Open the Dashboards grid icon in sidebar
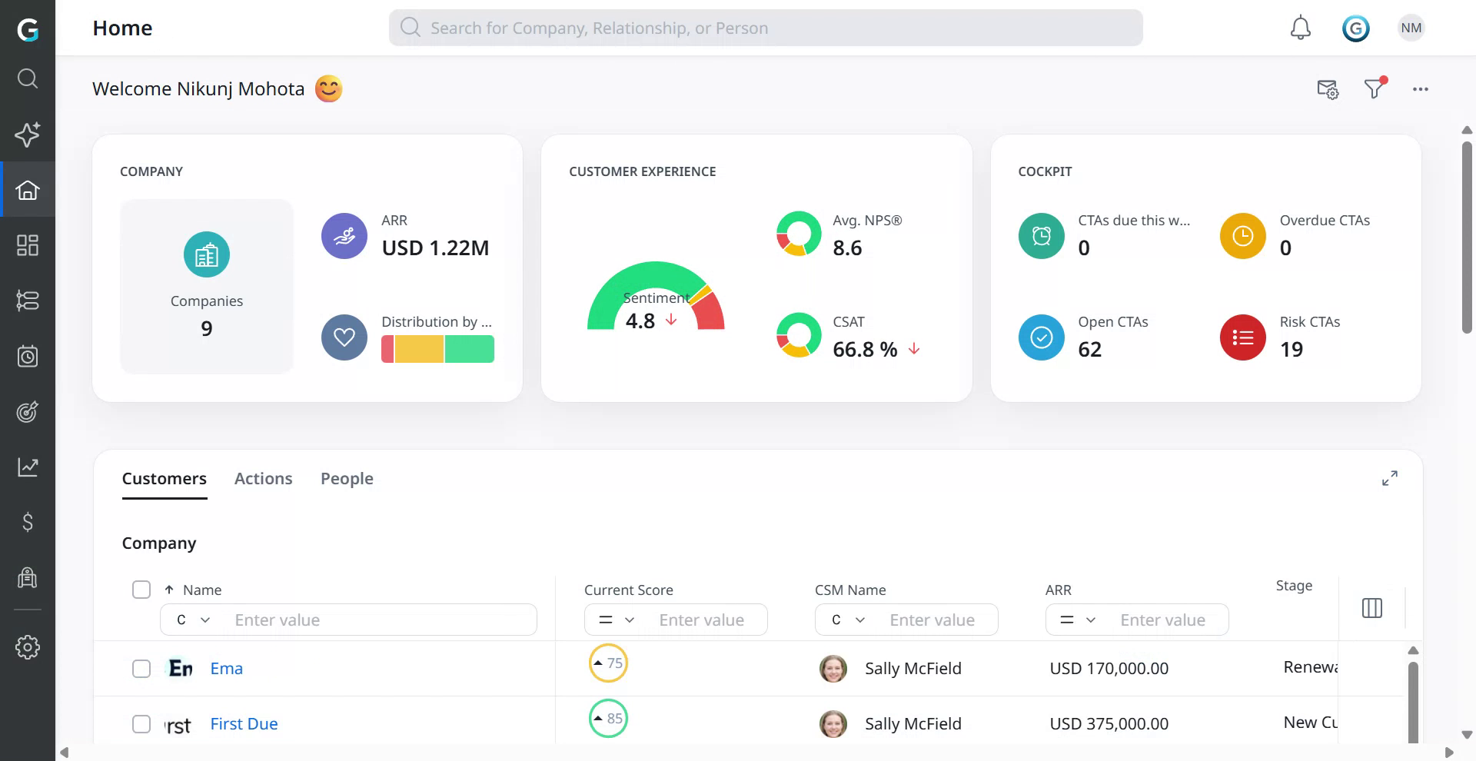 (28, 245)
